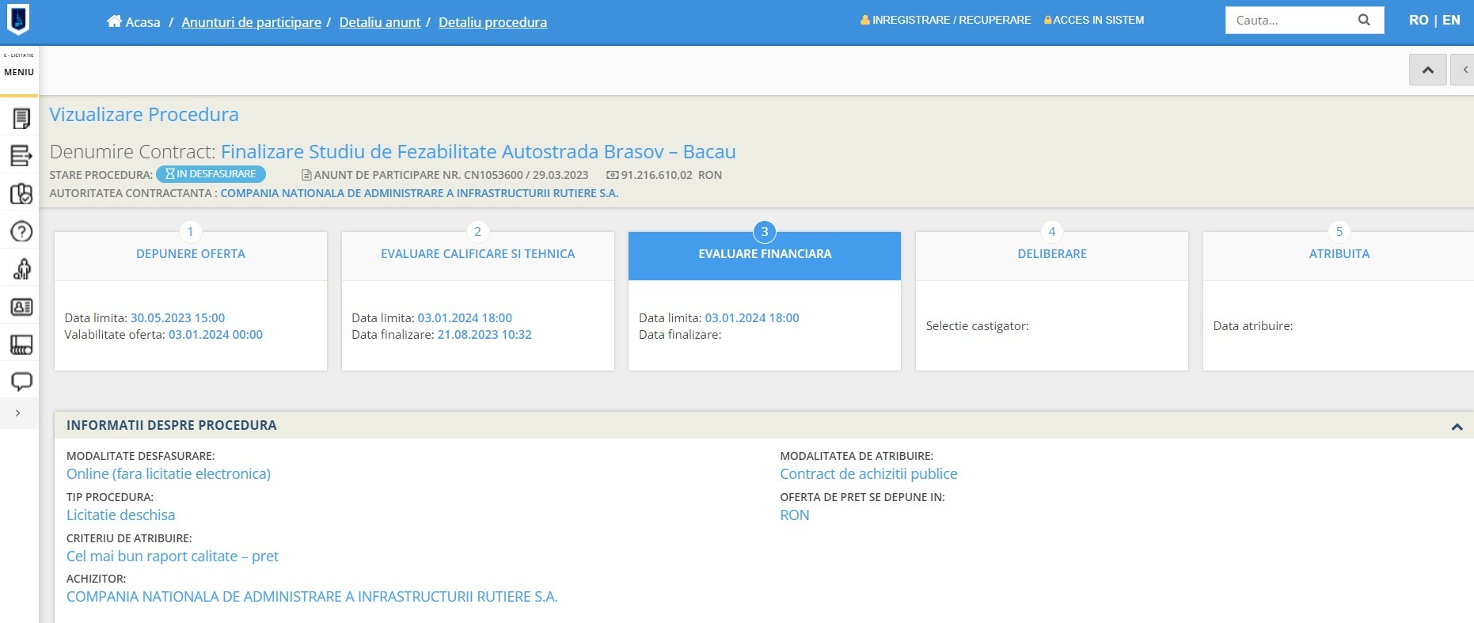Open the question mark help icon
The image size is (1474, 623).
pos(21,231)
